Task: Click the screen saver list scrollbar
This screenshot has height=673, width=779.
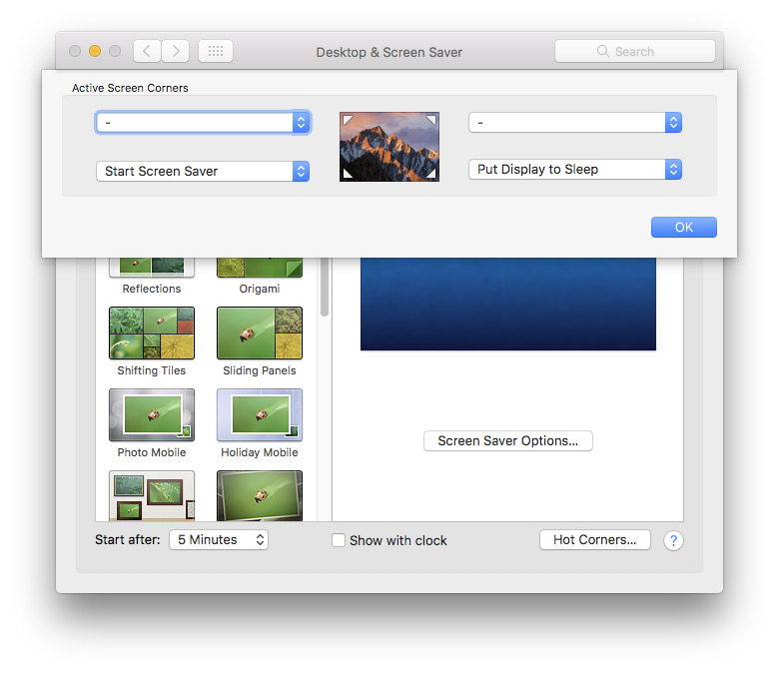Action: (x=325, y=287)
